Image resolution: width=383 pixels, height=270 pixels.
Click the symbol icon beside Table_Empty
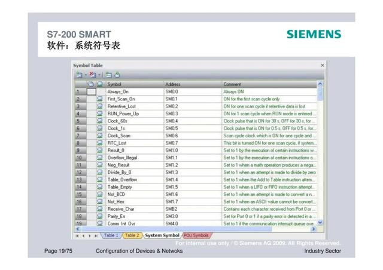tap(100, 187)
